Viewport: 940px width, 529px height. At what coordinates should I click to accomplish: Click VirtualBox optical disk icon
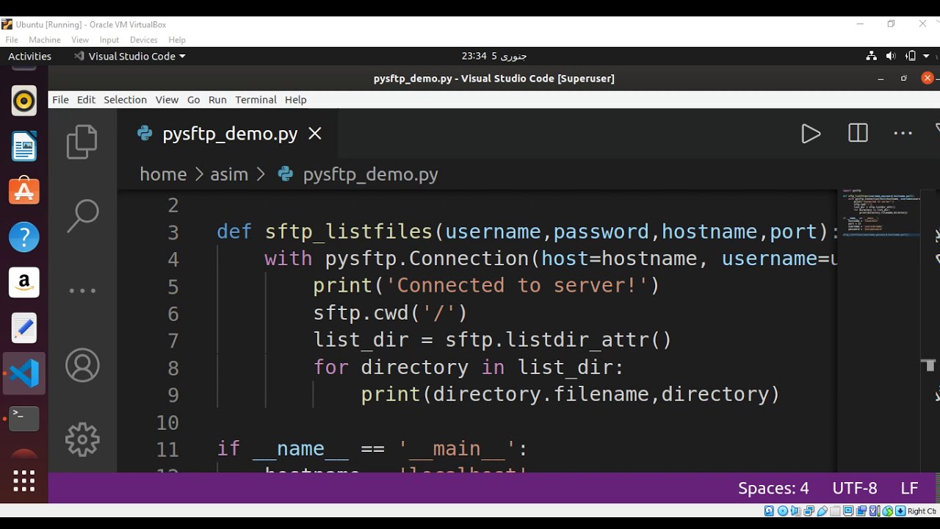(x=782, y=511)
